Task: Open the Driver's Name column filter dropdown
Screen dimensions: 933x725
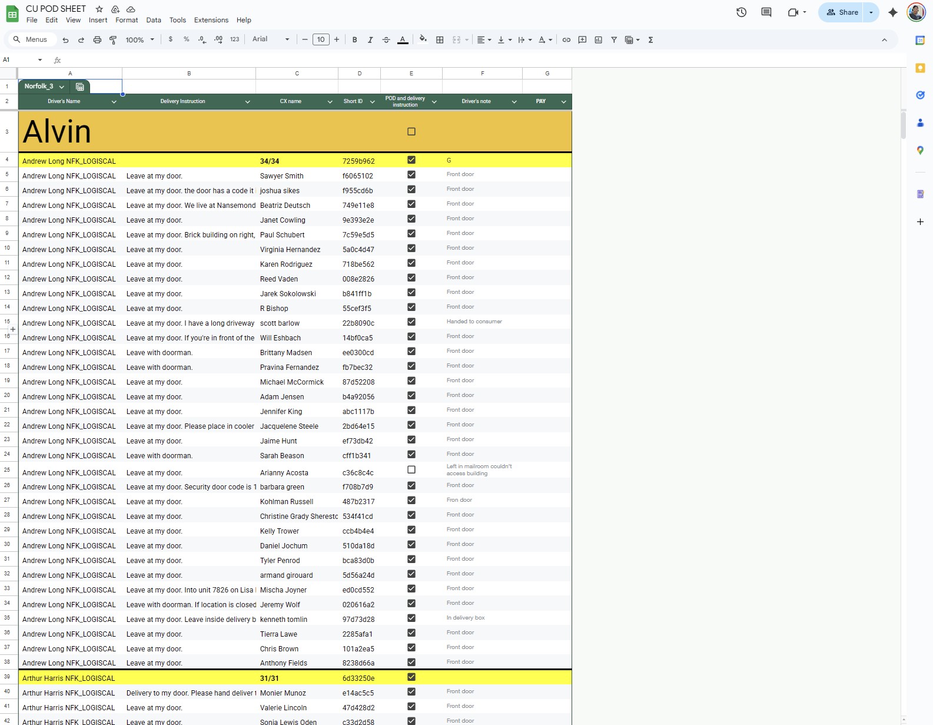Action: click(114, 102)
